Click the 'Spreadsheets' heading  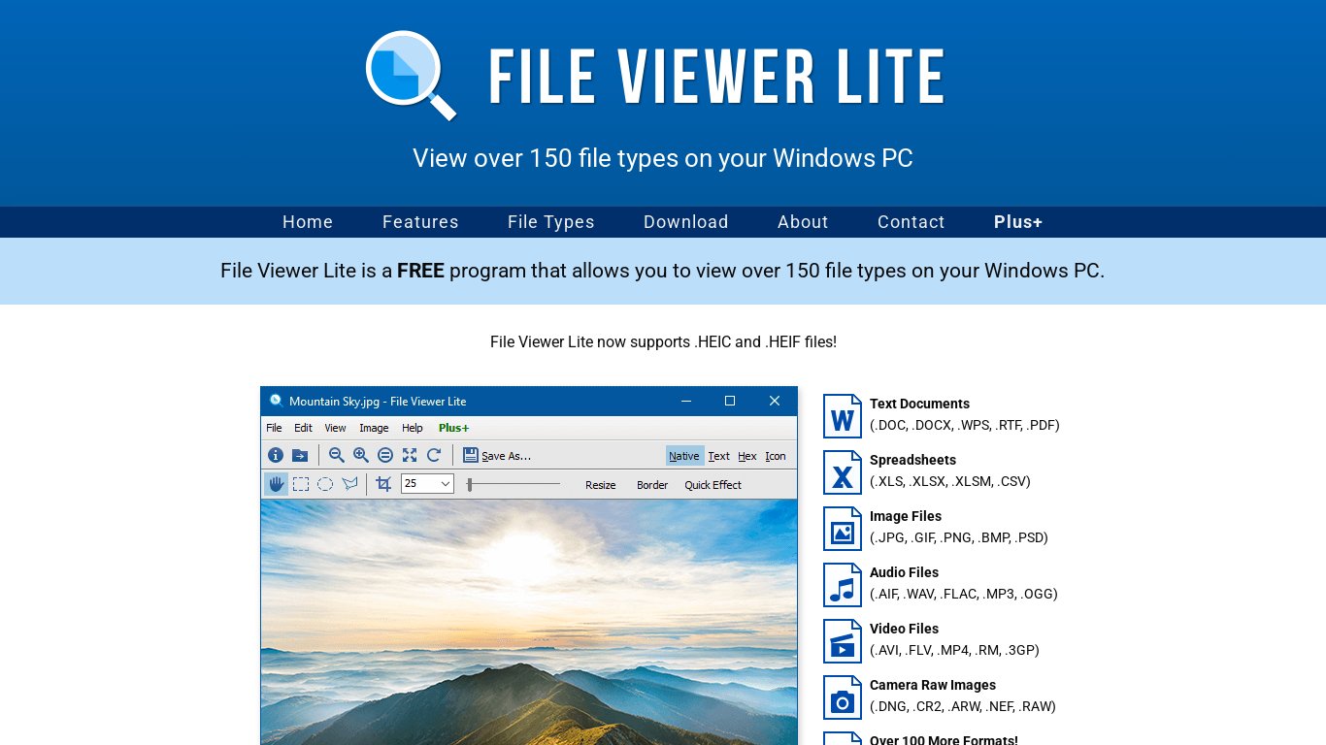click(x=912, y=460)
